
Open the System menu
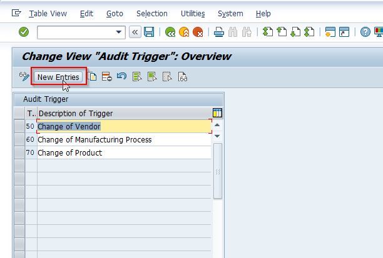pos(230,14)
